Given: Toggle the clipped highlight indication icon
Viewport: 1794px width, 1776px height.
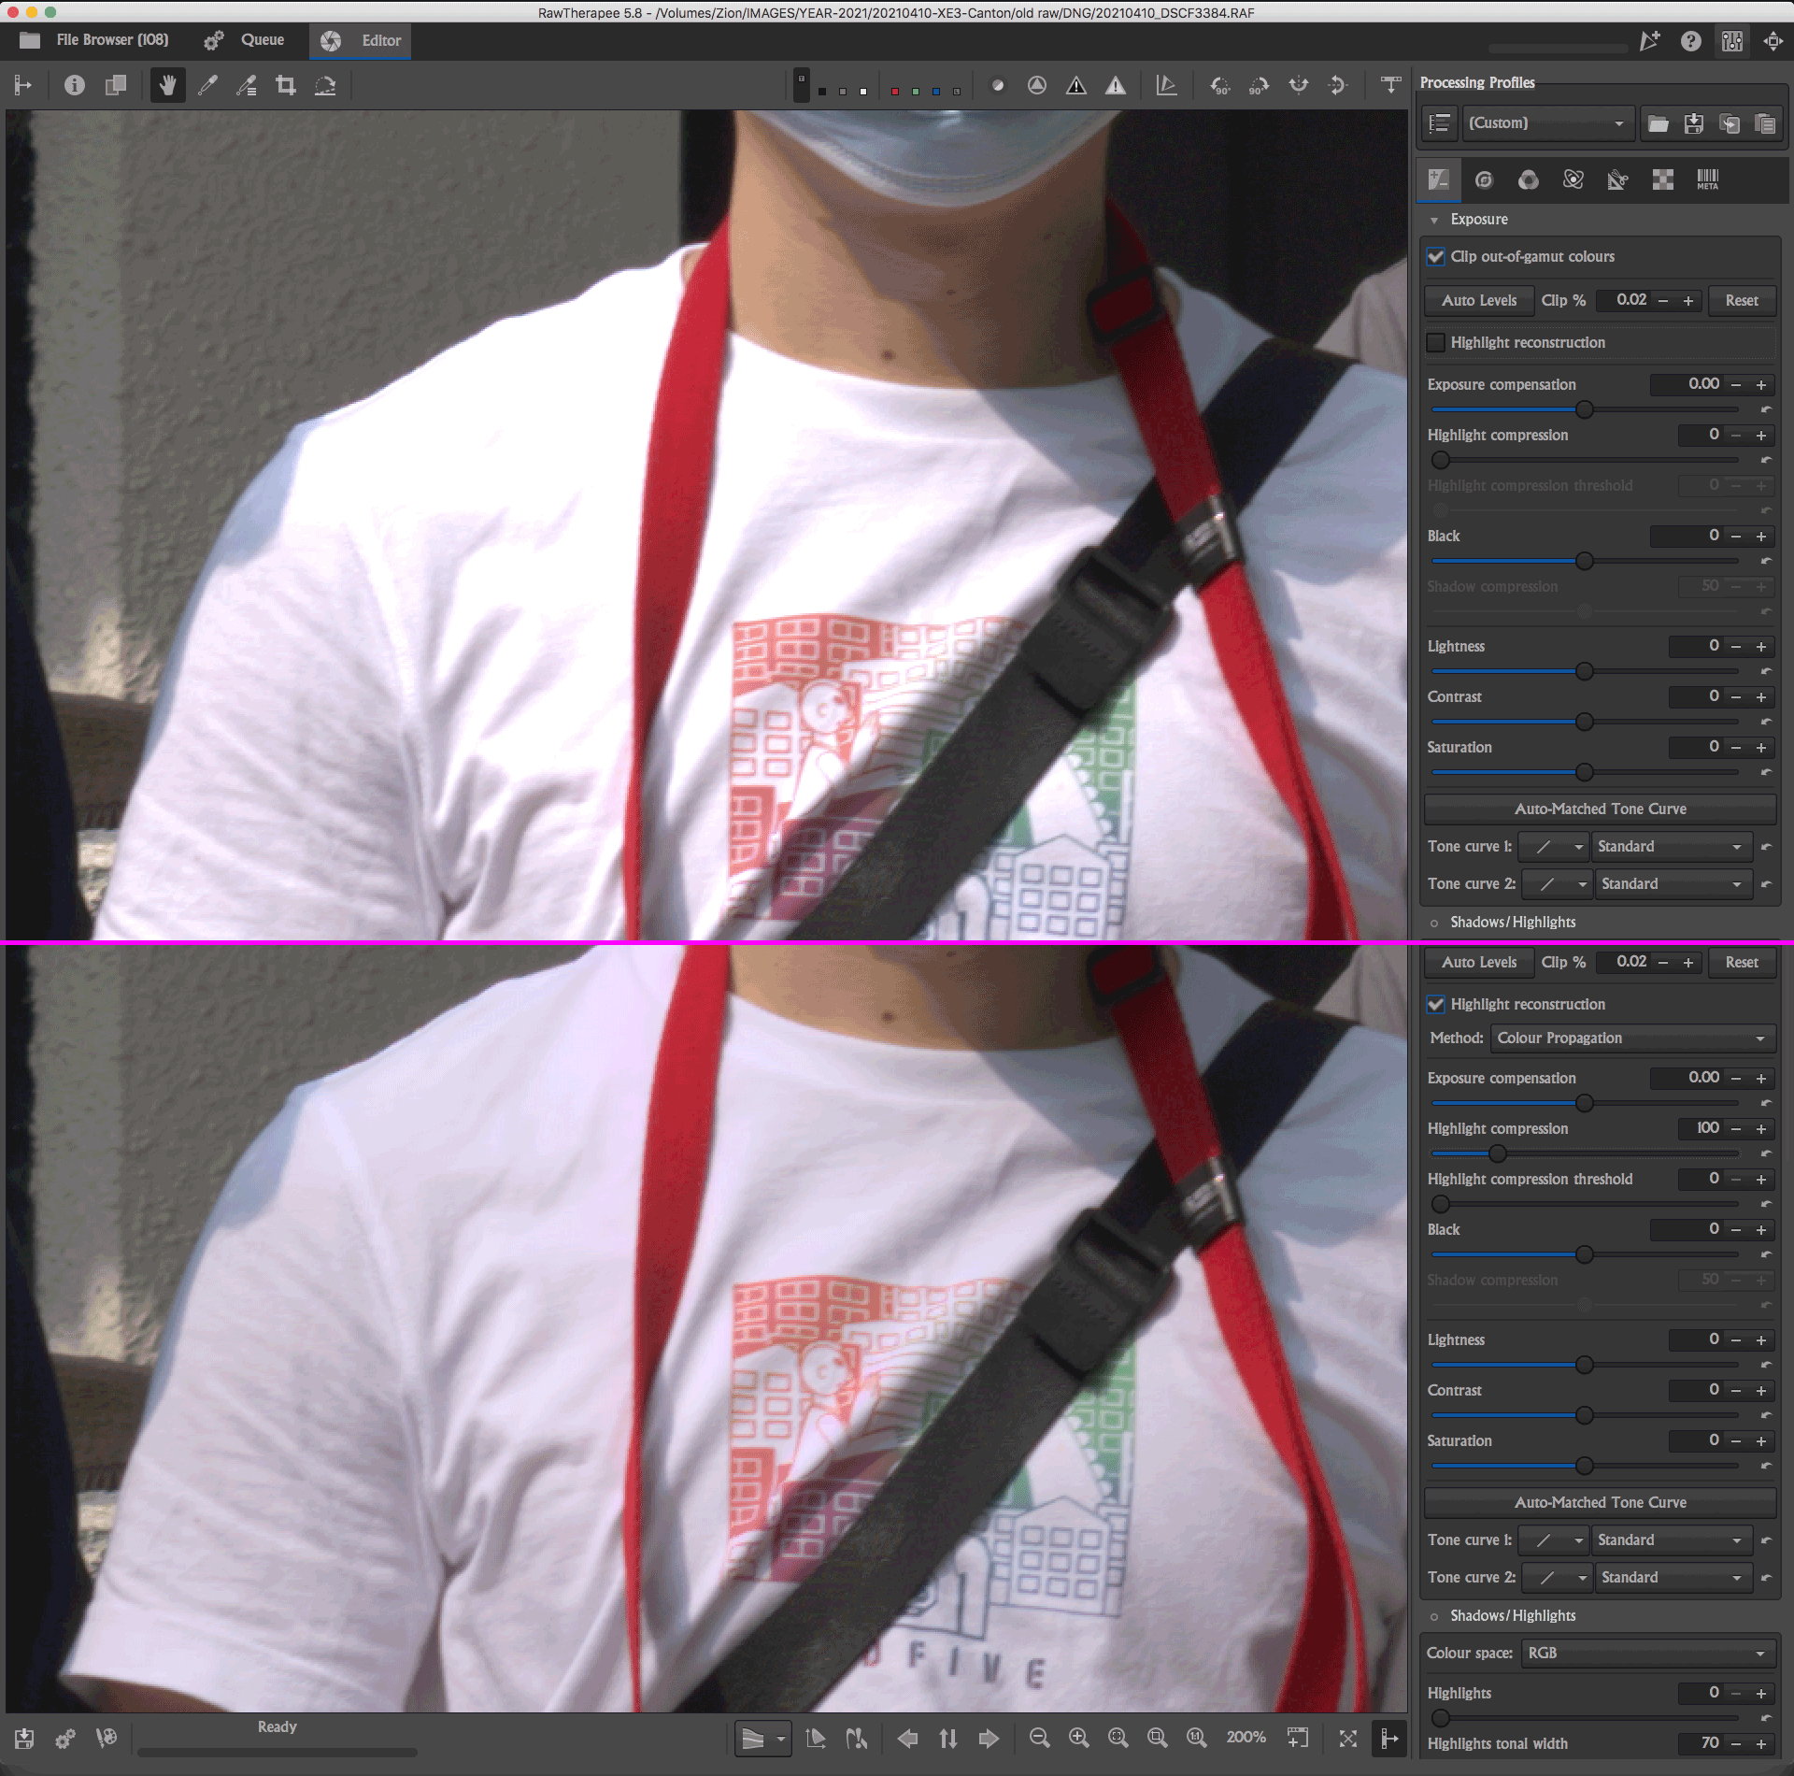Looking at the screenshot, I should pos(1116,86).
